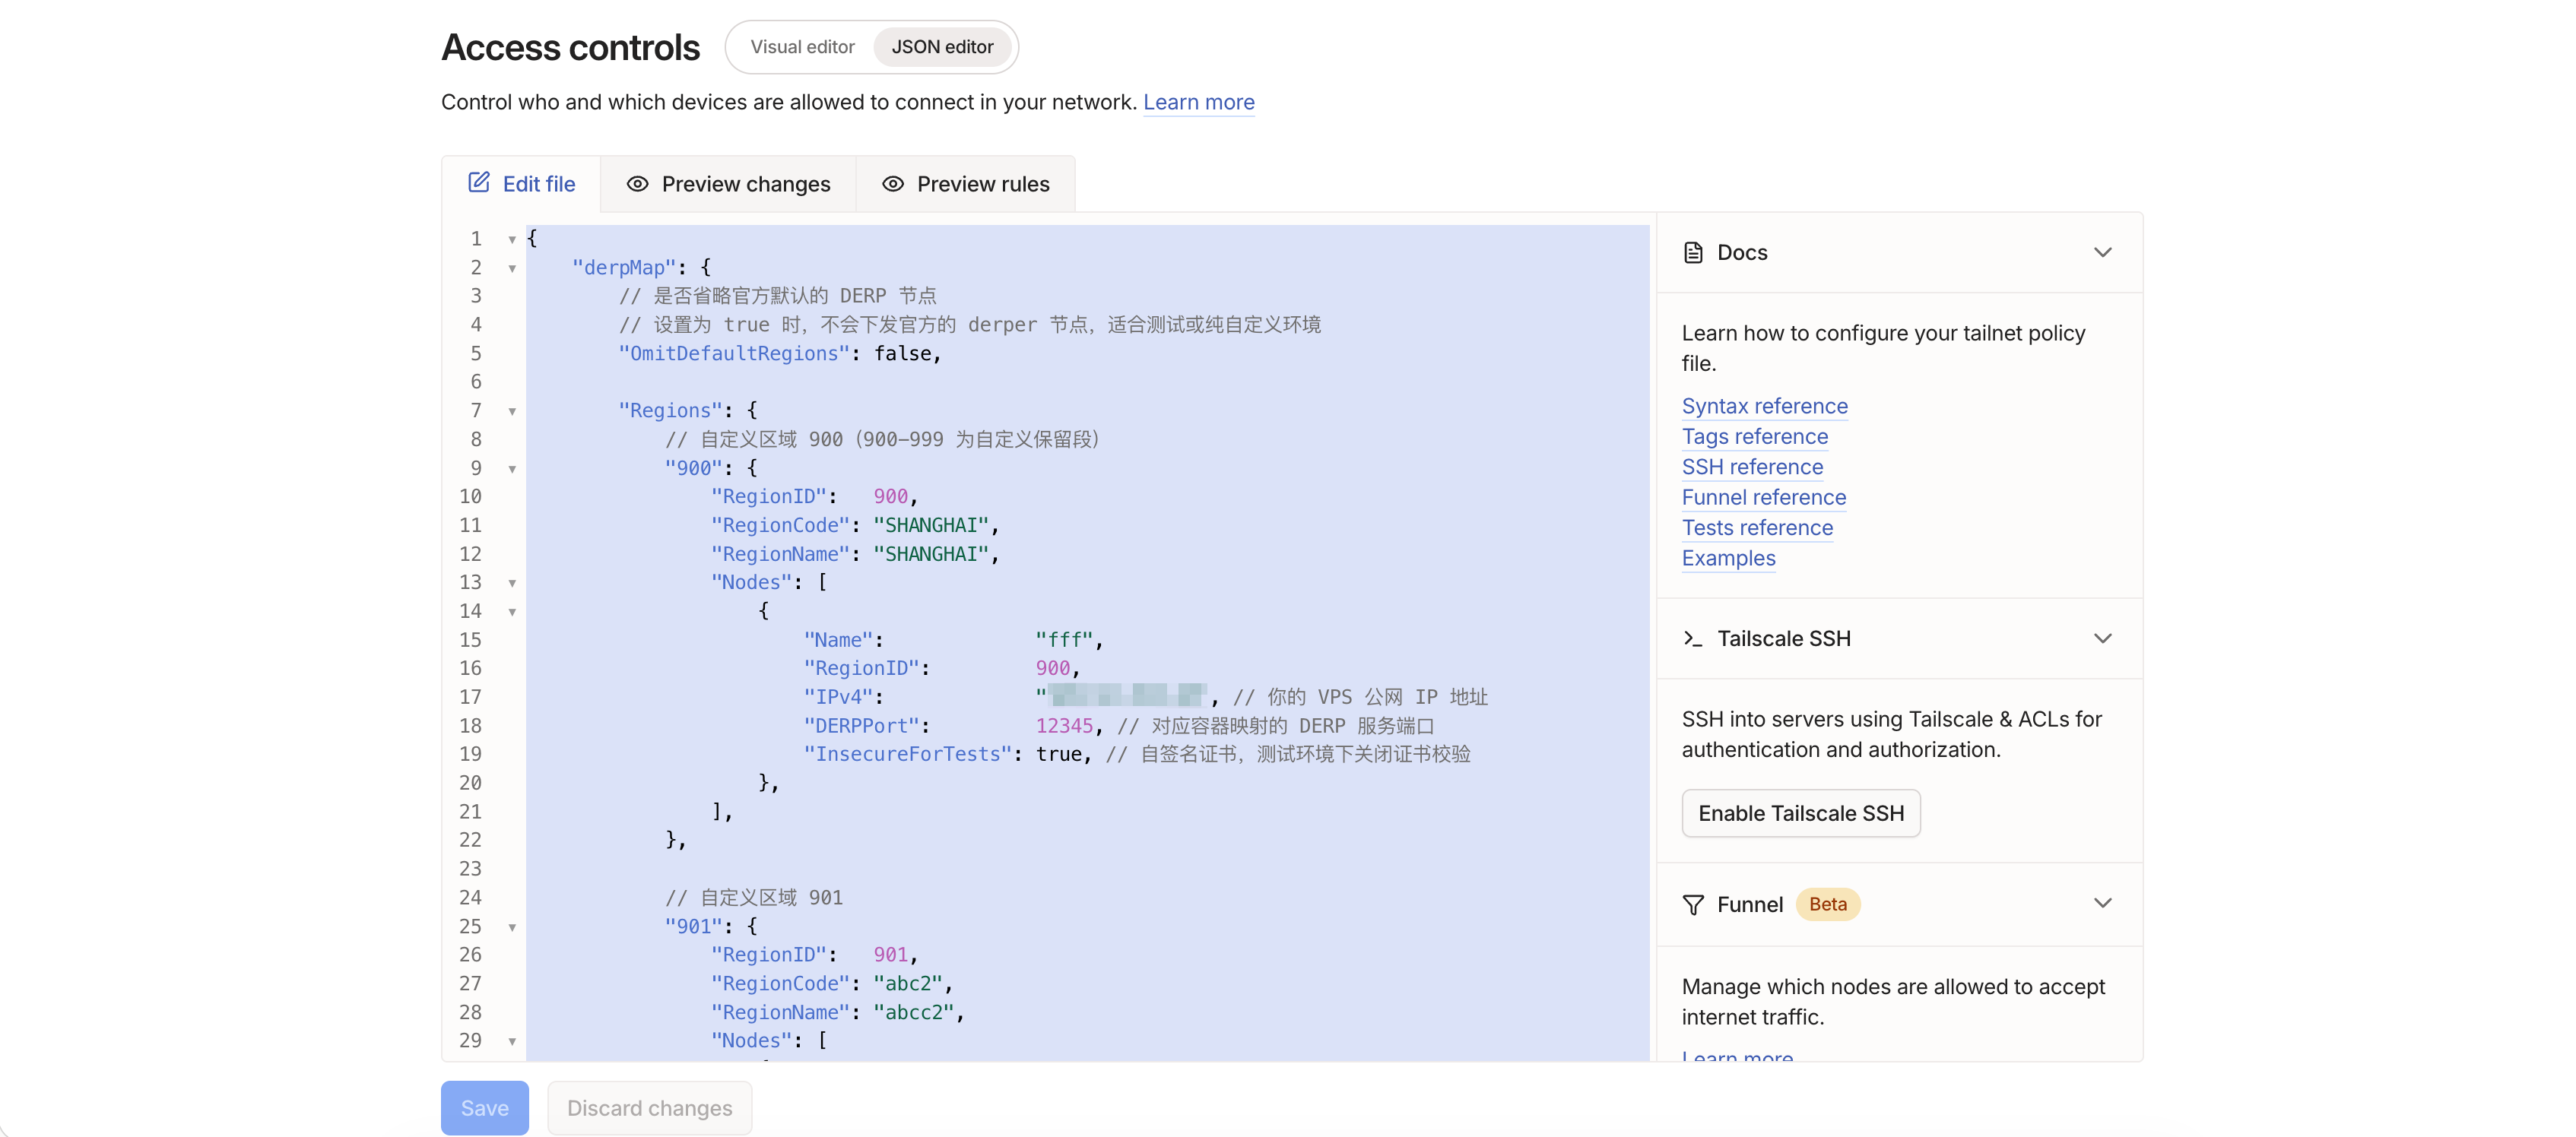Click the Docs document icon
Screen dimensions: 2576x1137
[1693, 253]
